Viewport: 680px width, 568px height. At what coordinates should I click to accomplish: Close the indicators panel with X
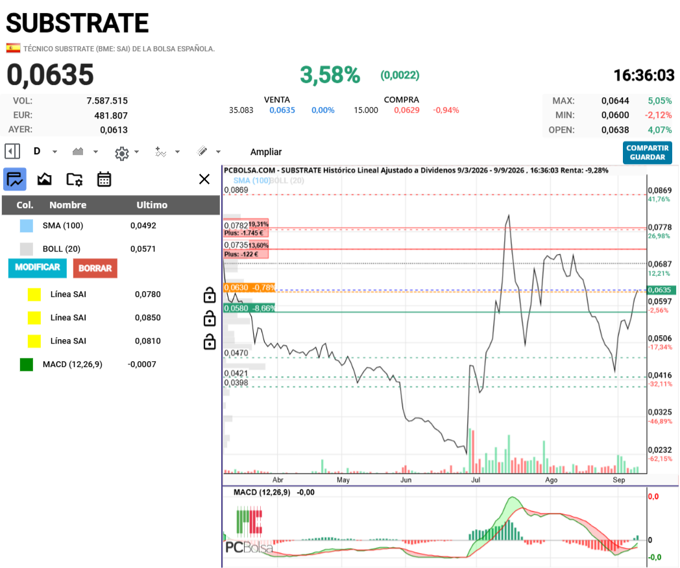204,179
